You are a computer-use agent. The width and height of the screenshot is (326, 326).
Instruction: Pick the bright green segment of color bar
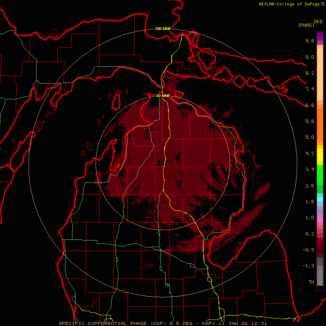click(x=320, y=175)
